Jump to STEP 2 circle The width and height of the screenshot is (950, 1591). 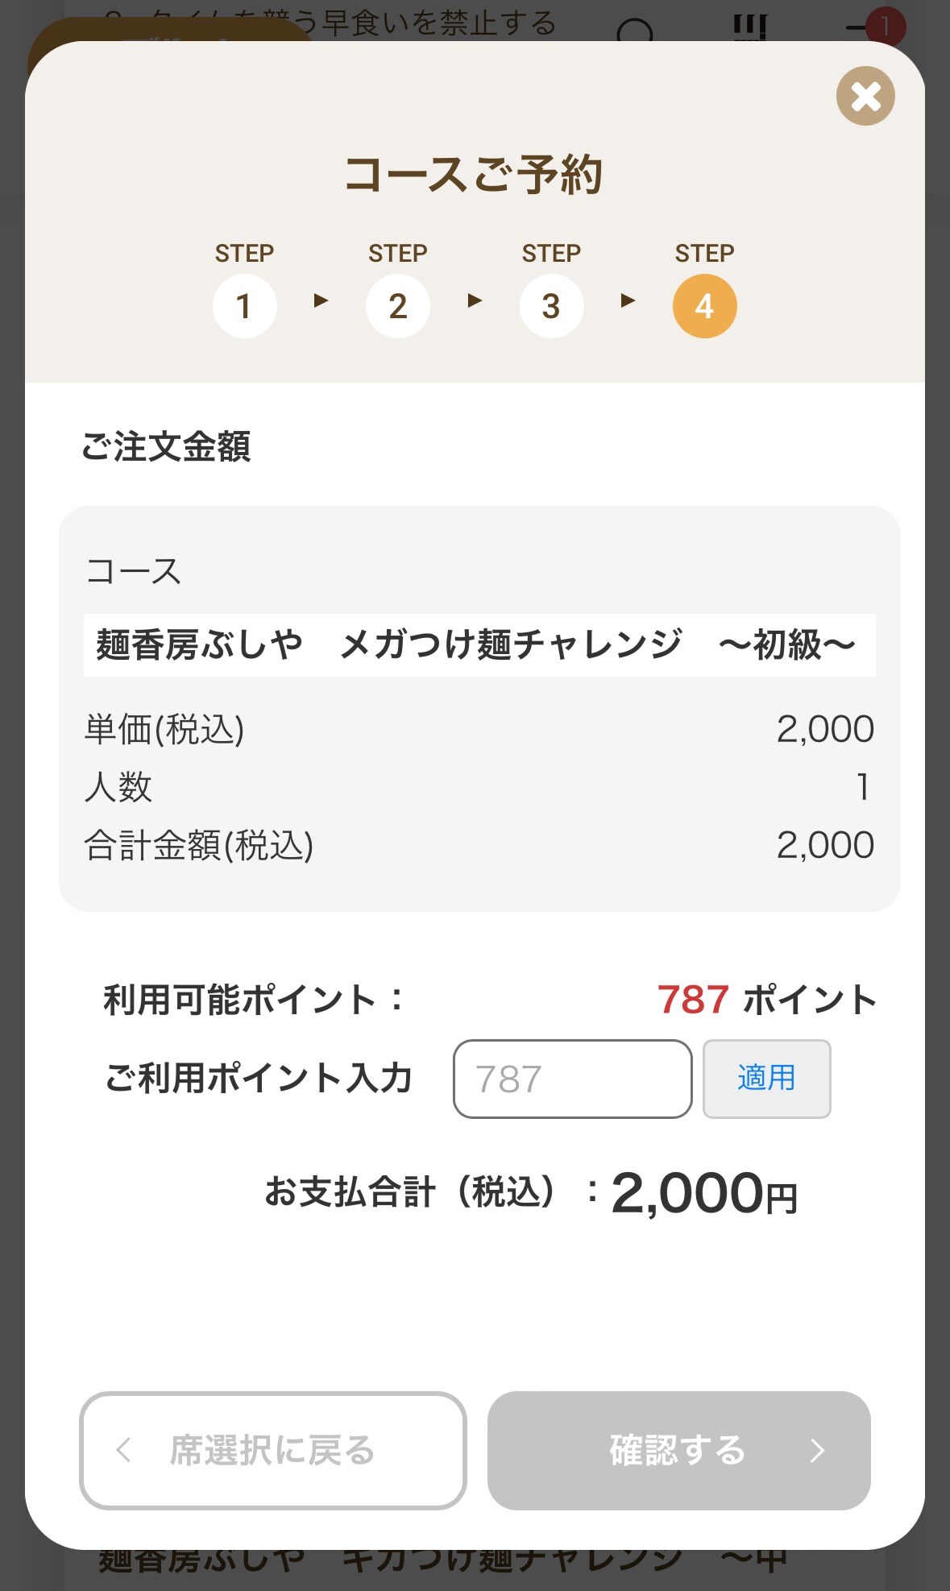pos(397,306)
